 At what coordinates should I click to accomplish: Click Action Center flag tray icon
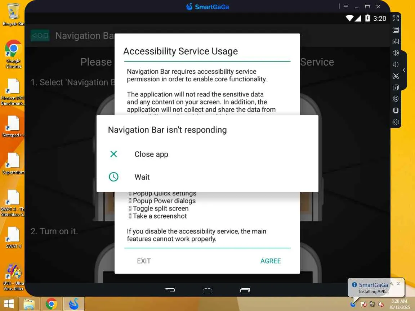[x=363, y=304]
